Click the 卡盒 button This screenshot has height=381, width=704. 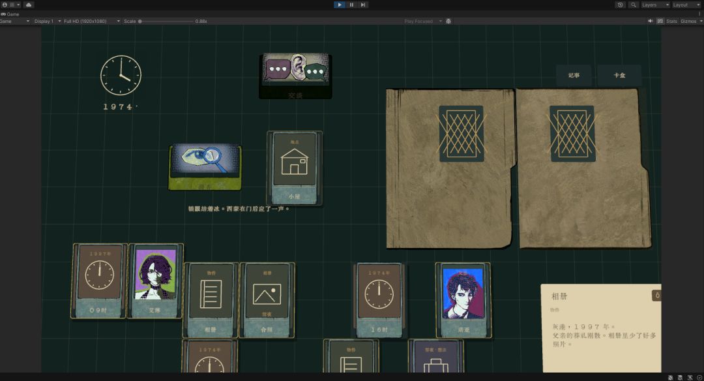620,75
